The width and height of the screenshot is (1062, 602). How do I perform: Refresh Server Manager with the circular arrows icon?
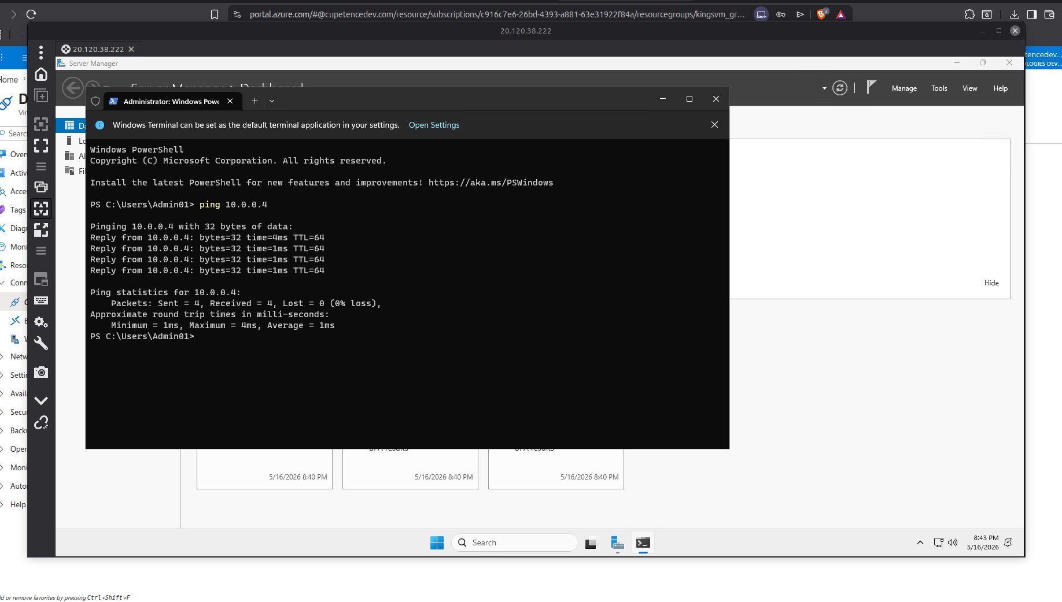[840, 88]
